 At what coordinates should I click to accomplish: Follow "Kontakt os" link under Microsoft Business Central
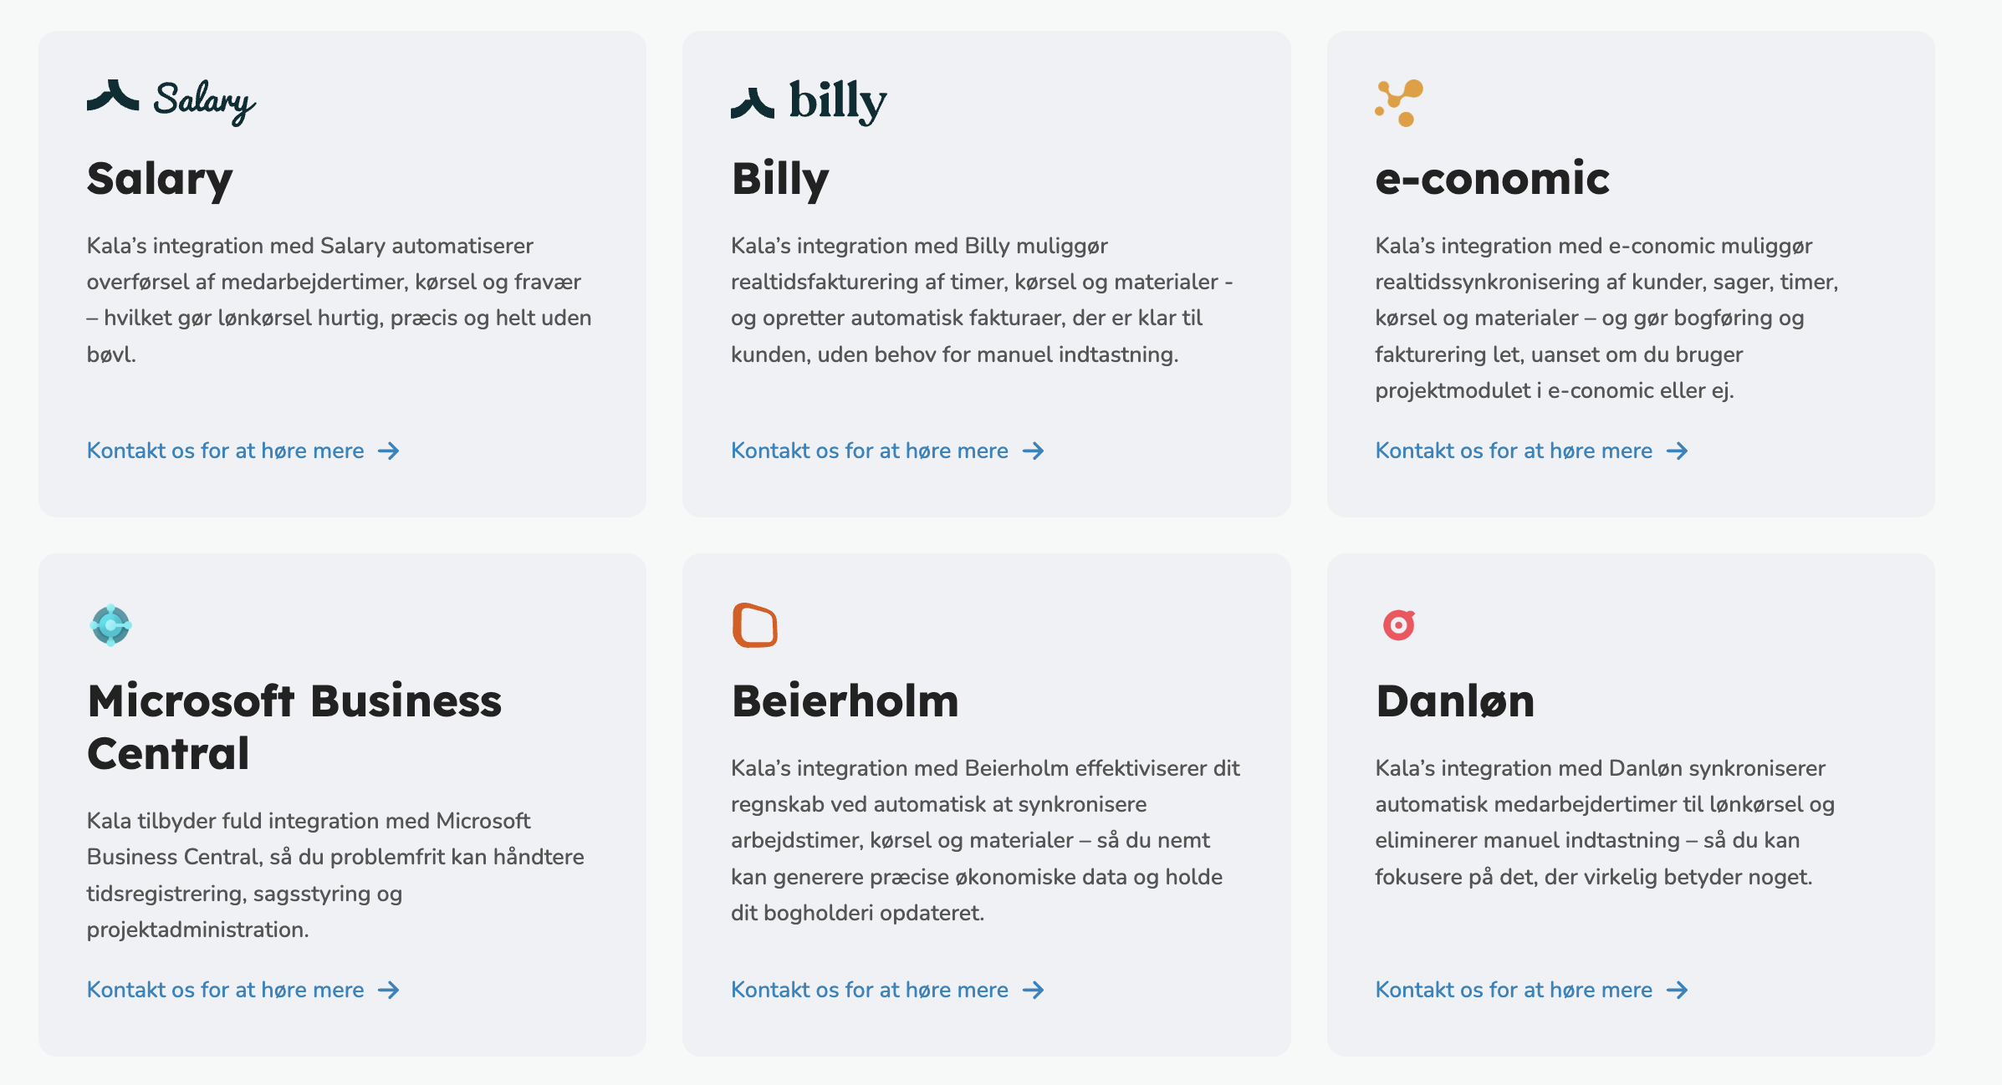(226, 991)
